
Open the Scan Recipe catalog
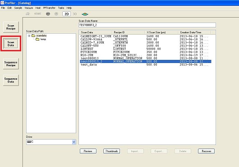pyautogui.click(x=11, y=27)
